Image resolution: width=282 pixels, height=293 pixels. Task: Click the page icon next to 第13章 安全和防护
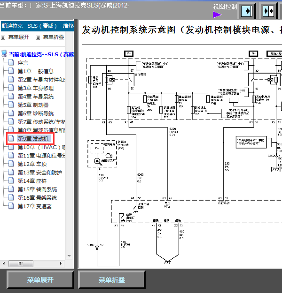11,172
